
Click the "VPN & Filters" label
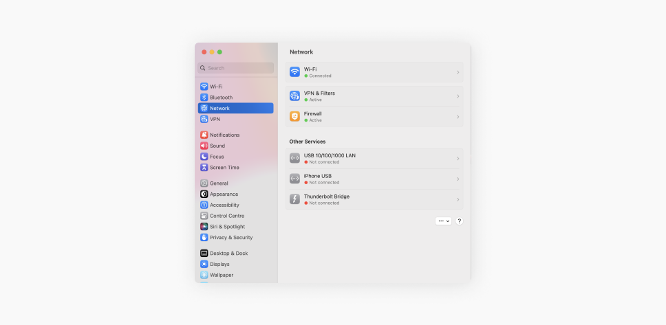319,93
